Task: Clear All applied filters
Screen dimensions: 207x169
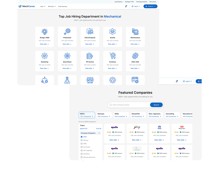Action: [98, 129]
